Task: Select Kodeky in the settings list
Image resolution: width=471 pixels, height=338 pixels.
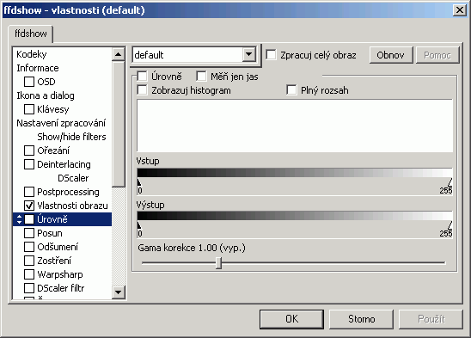Action: tap(32, 54)
